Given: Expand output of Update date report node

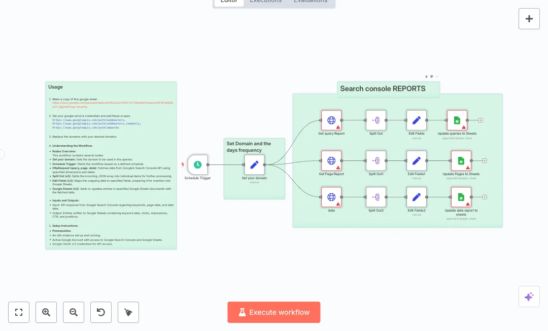Looking at the screenshot, I should pyautogui.click(x=485, y=197).
